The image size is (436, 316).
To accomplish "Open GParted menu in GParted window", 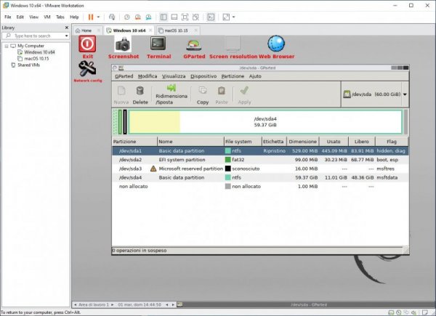I will pyautogui.click(x=124, y=76).
